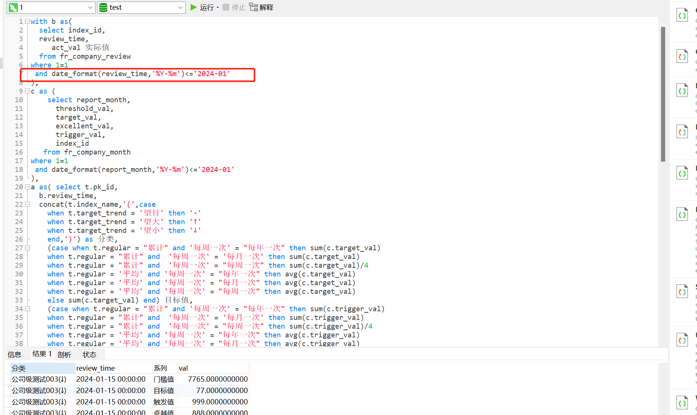Image resolution: width=697 pixels, height=415 pixels.
Task: Collapse the code block at line 20
Action: point(27,187)
